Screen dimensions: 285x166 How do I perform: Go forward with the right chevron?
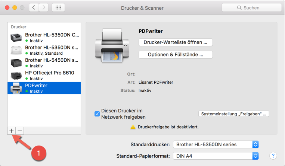[x=44, y=7]
